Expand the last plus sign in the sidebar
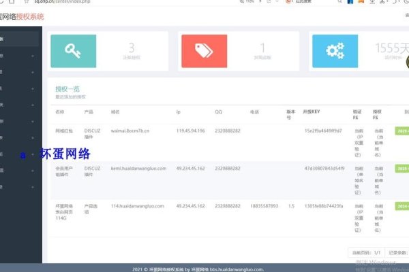Viewport: 409px width, 272px height. (33, 187)
